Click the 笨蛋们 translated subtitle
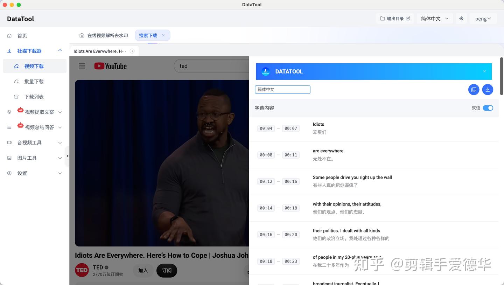 pyautogui.click(x=320, y=132)
